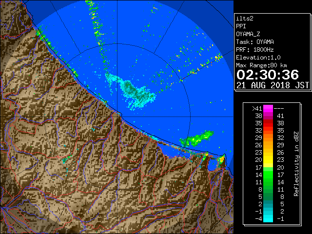This screenshot has height=234, width=312.
Task: Click the 'OYAMA_Z' product name
Action: tap(248, 34)
